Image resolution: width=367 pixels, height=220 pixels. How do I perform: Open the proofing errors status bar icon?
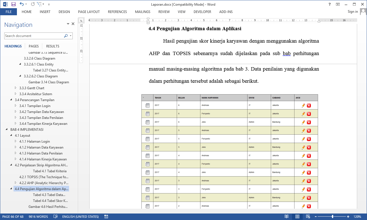coord(56,217)
